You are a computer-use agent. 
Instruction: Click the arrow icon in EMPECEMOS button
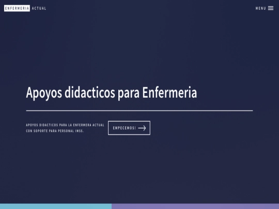pyautogui.click(x=142, y=128)
